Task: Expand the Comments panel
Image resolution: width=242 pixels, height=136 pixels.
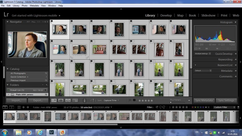Action: [235, 76]
